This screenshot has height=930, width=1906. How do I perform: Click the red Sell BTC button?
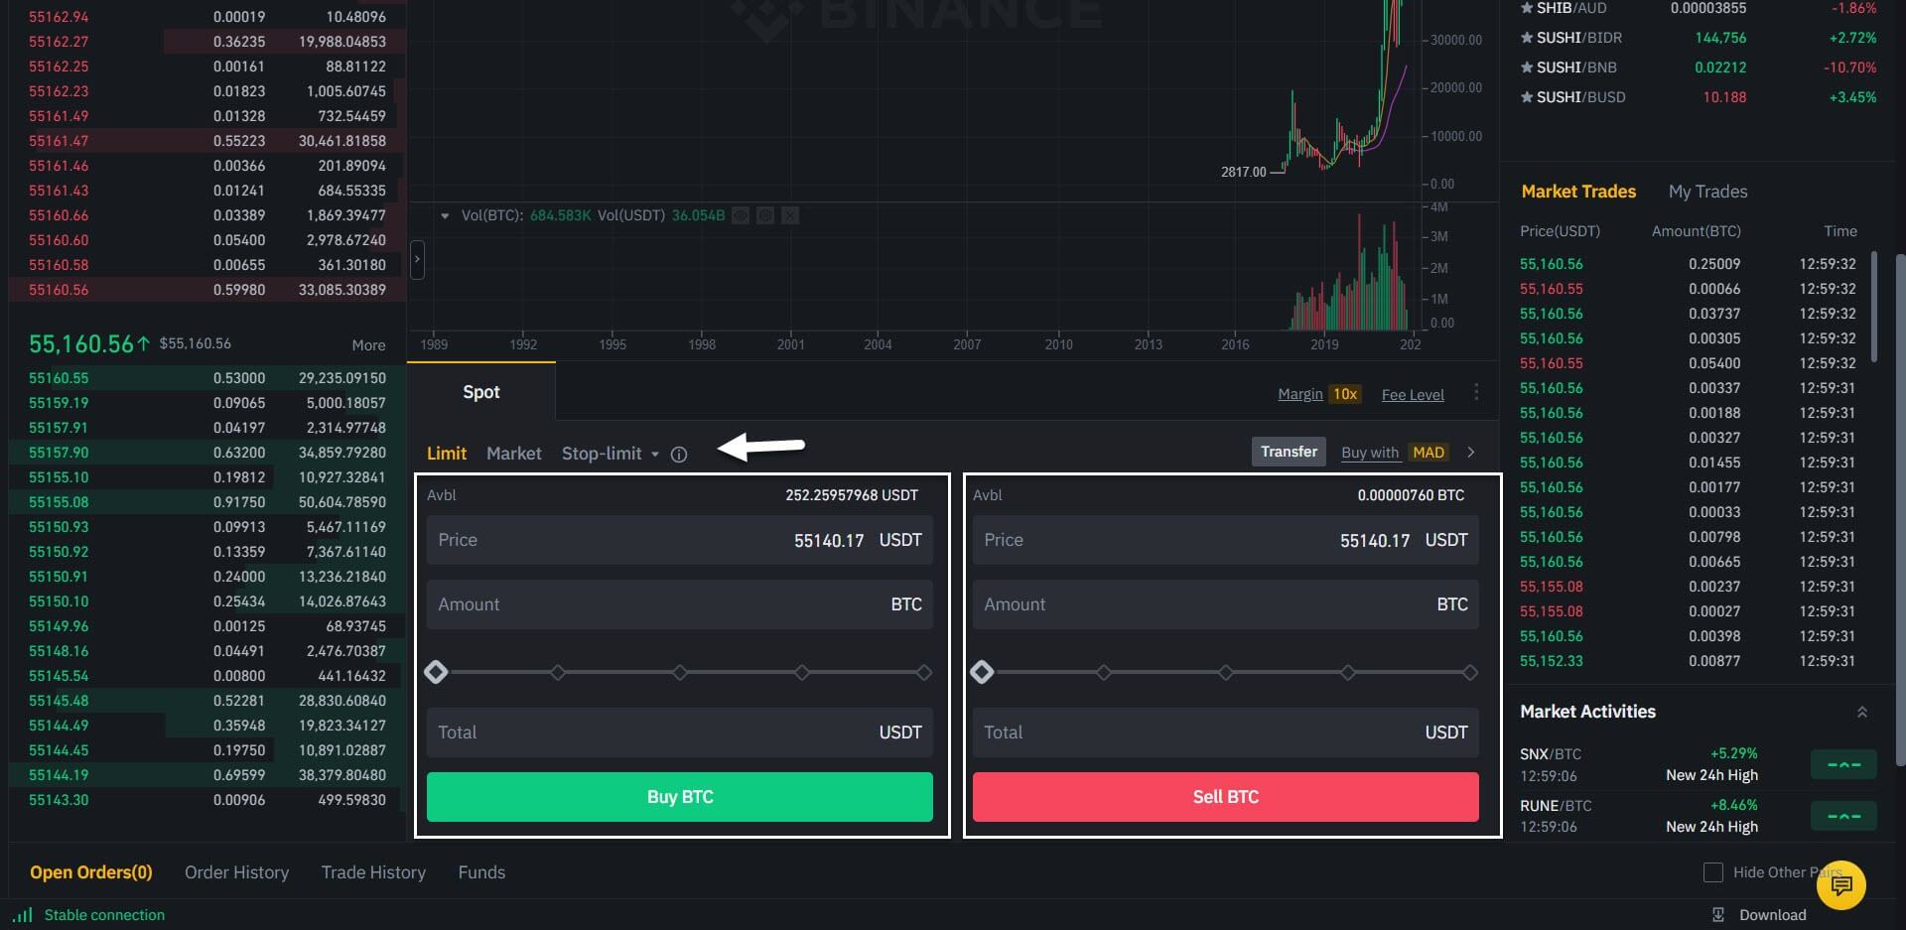(x=1226, y=797)
